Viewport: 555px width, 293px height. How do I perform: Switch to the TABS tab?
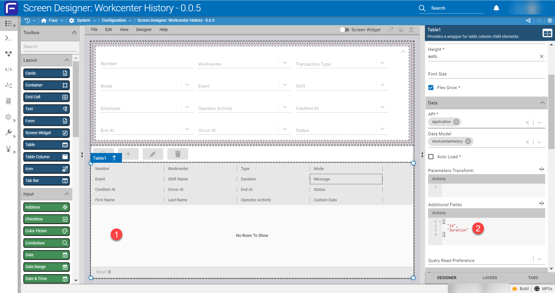pyautogui.click(x=533, y=278)
